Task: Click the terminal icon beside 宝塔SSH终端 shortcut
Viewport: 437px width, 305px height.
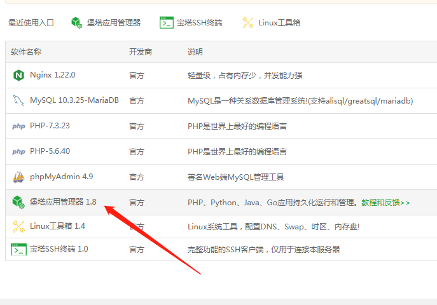Action: tap(167, 22)
